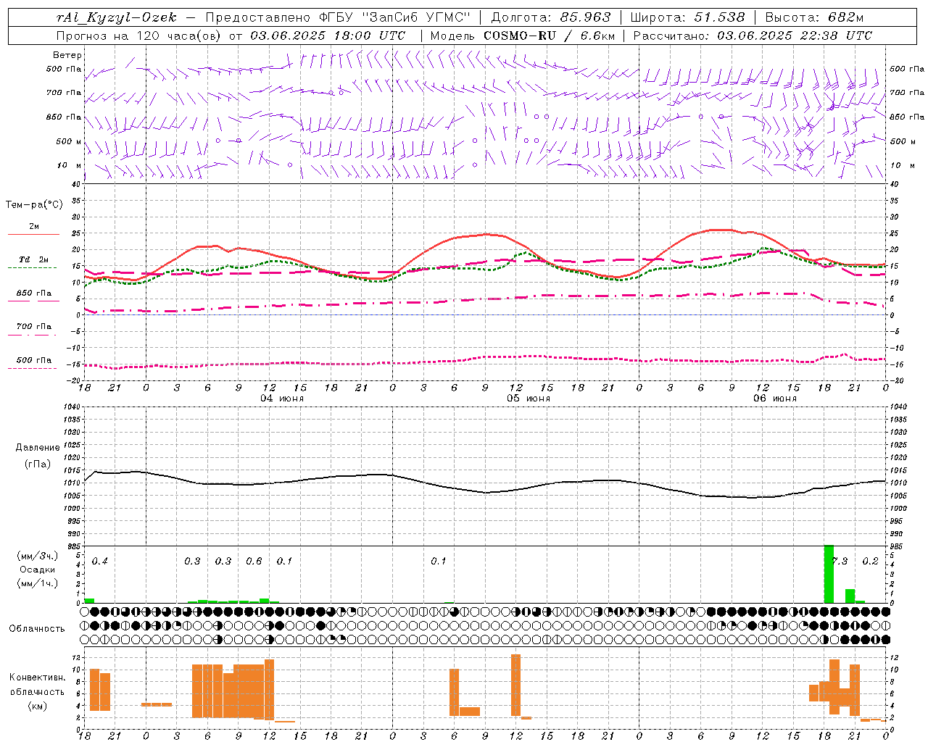Viewport: 928px width, 742px height.
Task: Click the tallest green precipitation bar
Action: [x=829, y=574]
